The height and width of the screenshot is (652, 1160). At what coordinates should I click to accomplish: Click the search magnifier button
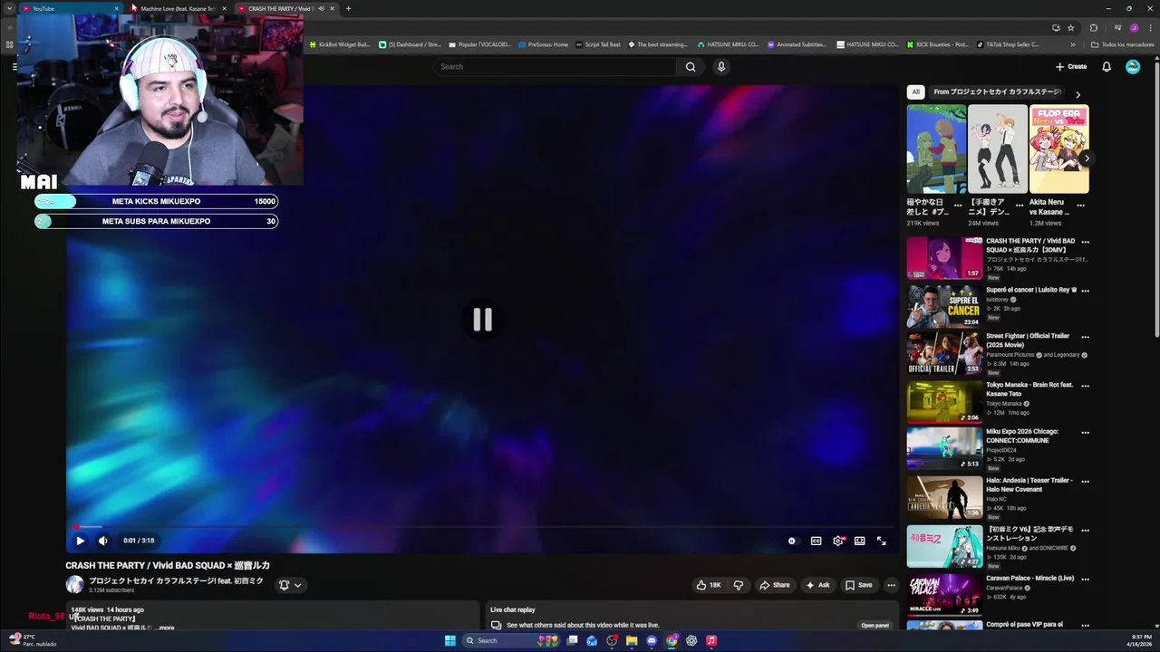coord(691,66)
